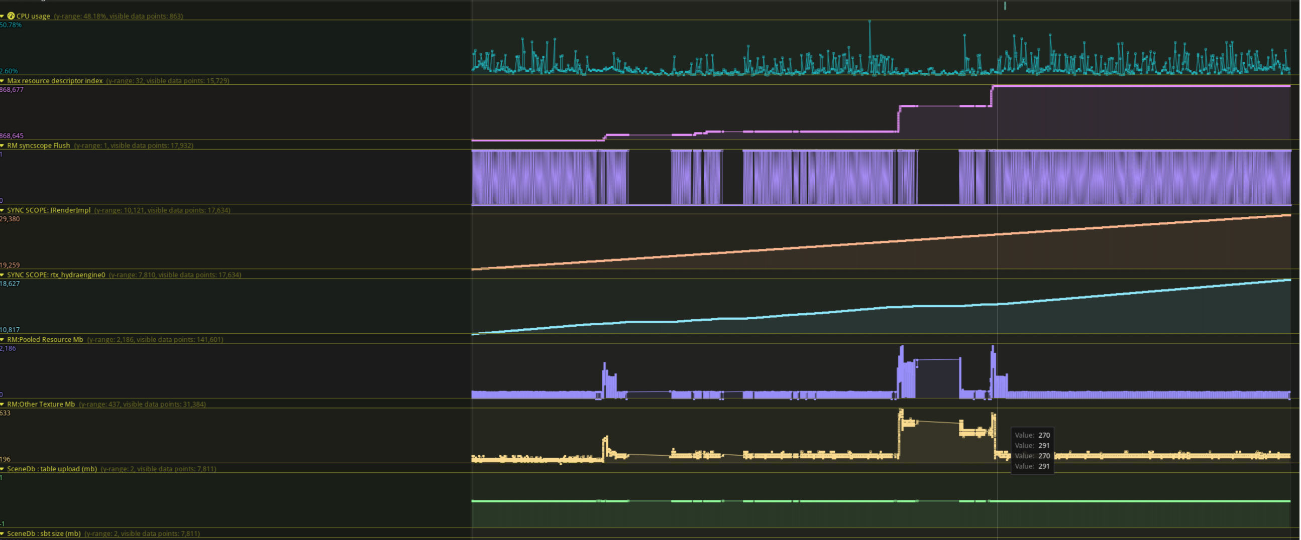Click the 18,627 rtx_hydraengine0 maximum value
The height and width of the screenshot is (540, 1301).
tap(10, 284)
